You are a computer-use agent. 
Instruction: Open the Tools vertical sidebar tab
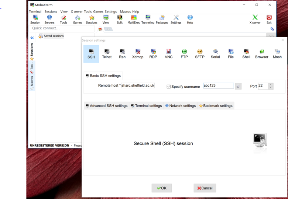click(x=32, y=67)
